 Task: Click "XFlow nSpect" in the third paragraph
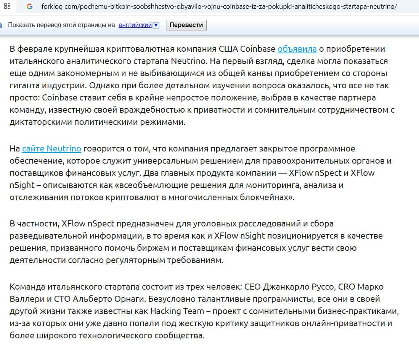pyautogui.click(x=88, y=223)
